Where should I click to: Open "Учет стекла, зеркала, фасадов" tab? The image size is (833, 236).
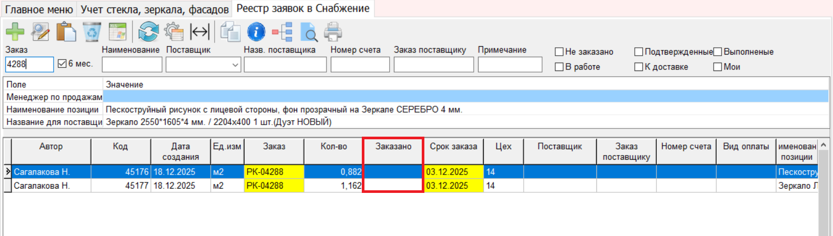pyautogui.click(x=155, y=9)
